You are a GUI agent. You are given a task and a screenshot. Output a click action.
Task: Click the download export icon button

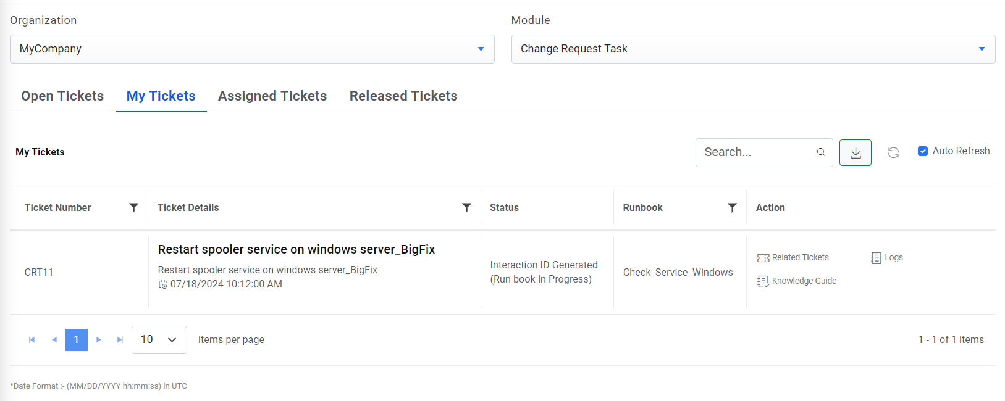(856, 153)
